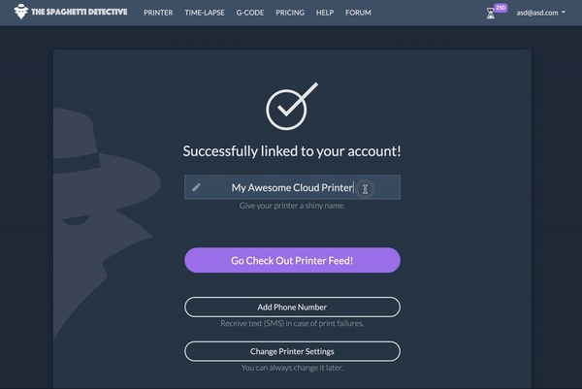Click The Spaghetti Detective brand text
This screenshot has height=389, width=582.
point(80,12)
